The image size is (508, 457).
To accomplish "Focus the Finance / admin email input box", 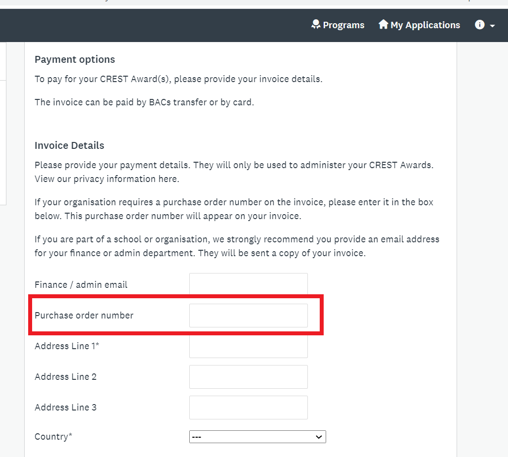I will (x=249, y=284).
